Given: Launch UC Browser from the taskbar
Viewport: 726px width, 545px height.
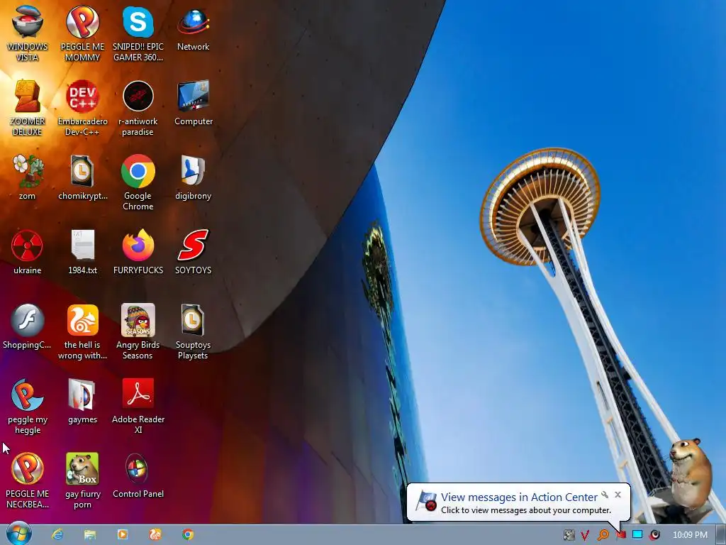Looking at the screenshot, I should click(155, 534).
